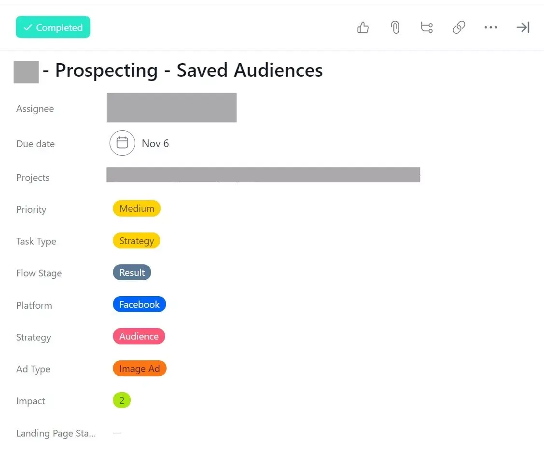Change the Strategy task type pill
The height and width of the screenshot is (451, 544).
coord(137,241)
